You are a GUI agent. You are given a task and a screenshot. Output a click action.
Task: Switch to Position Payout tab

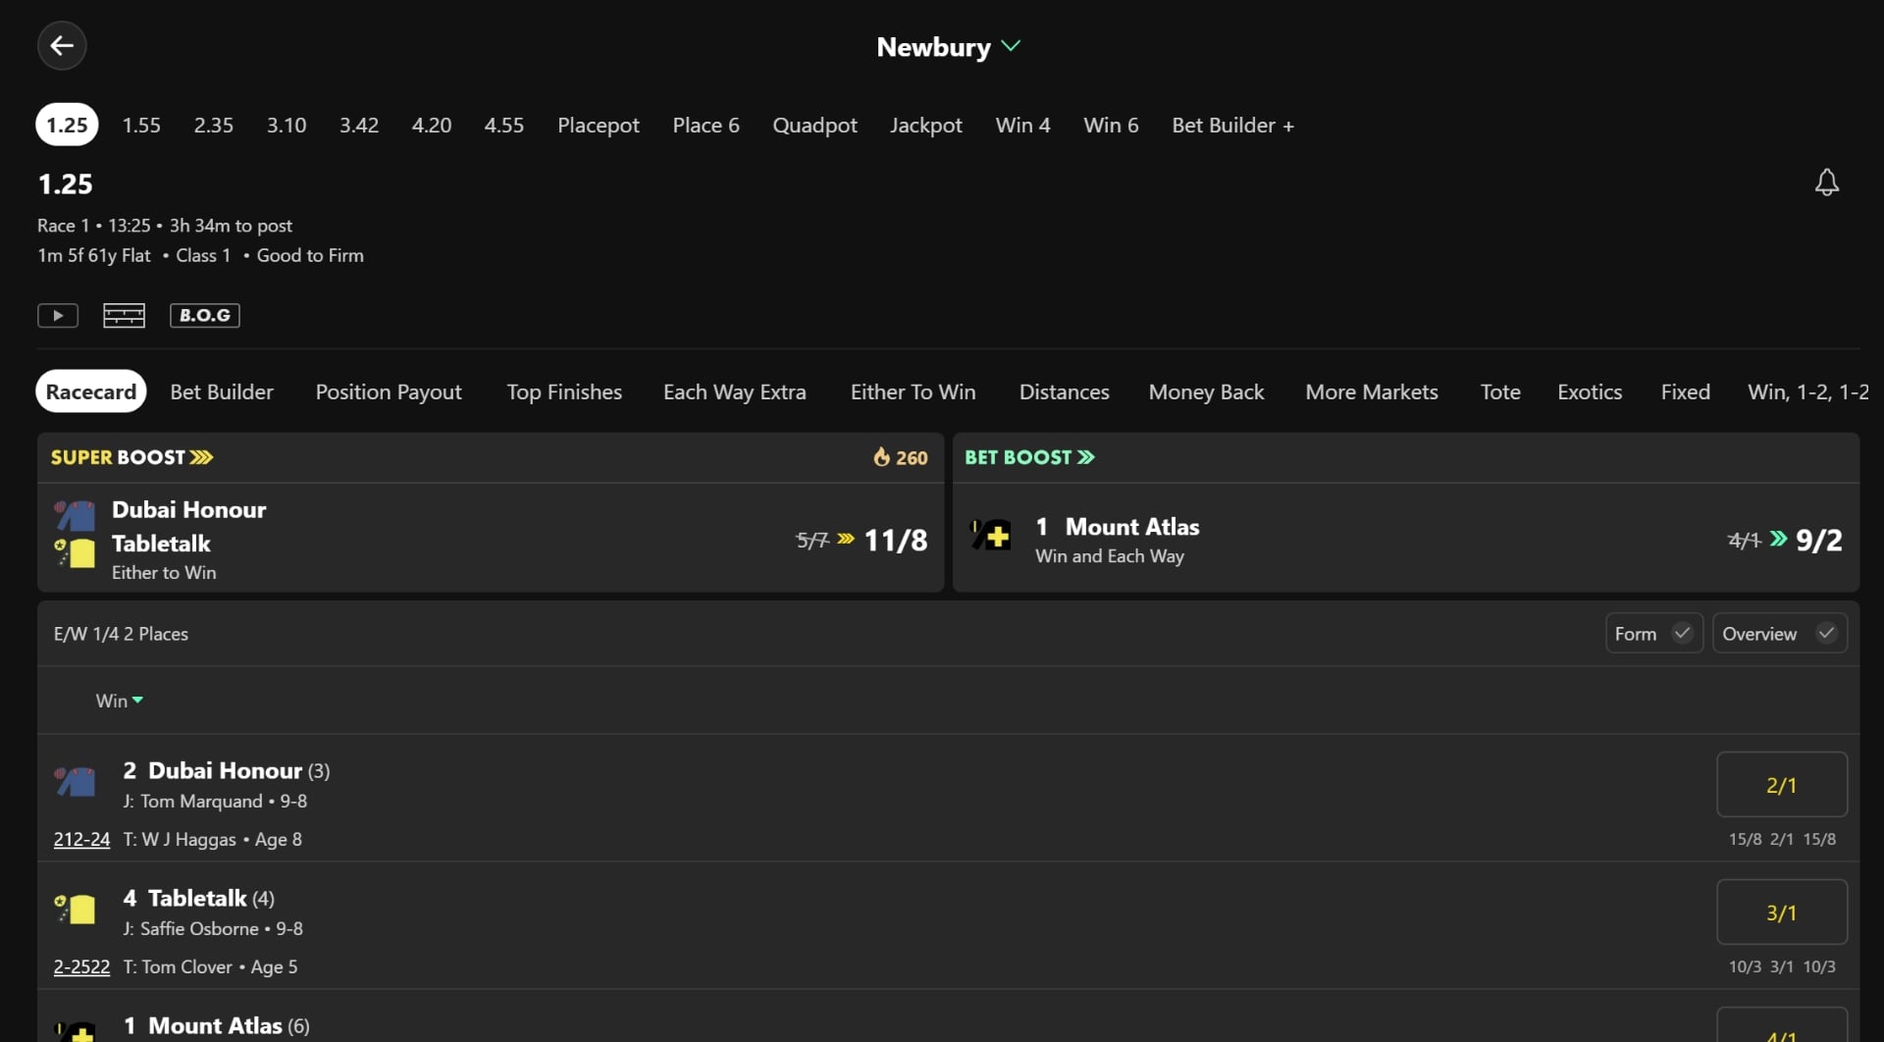click(389, 391)
